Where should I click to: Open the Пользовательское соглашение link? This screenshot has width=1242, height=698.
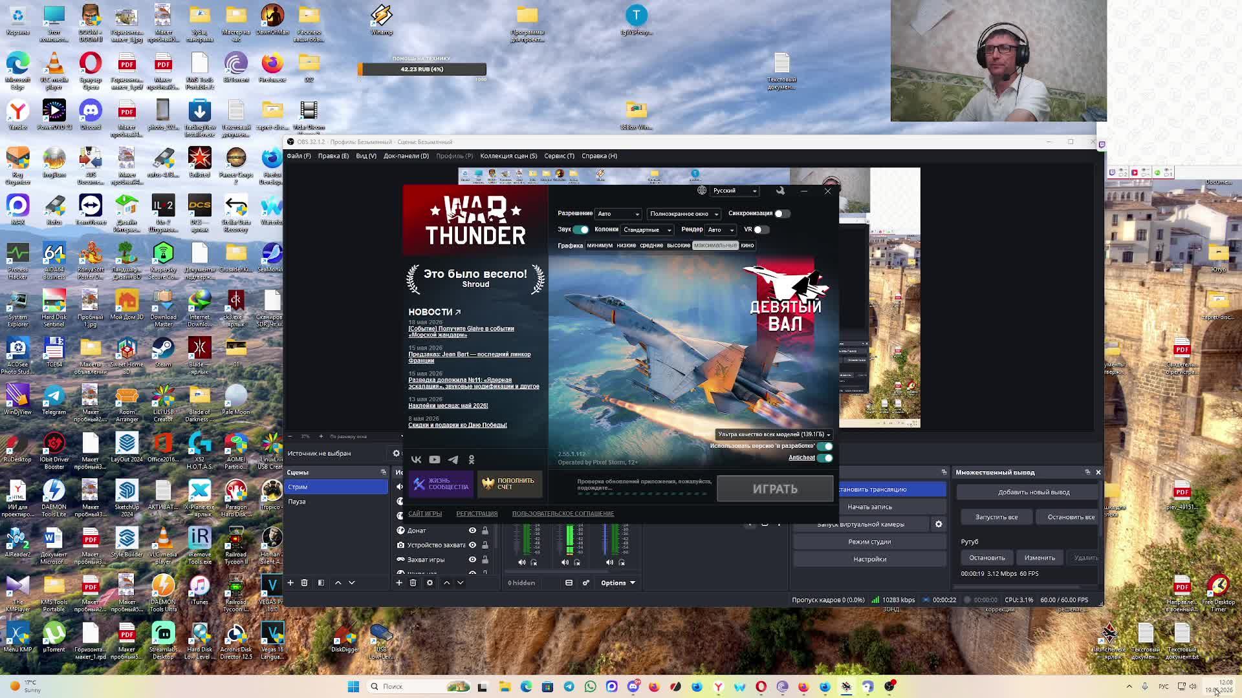[x=563, y=514]
